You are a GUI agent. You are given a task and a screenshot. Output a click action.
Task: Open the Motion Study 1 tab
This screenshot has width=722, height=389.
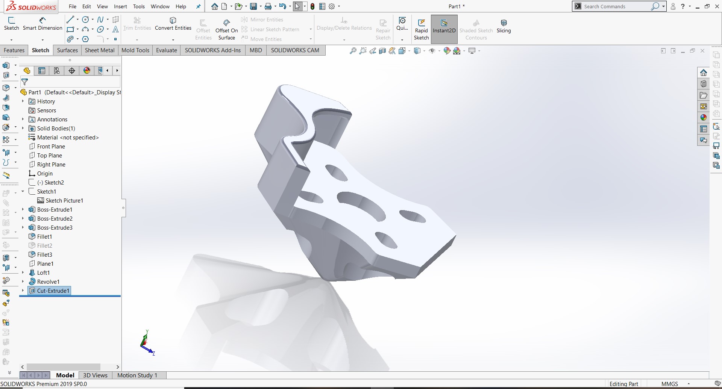click(137, 375)
